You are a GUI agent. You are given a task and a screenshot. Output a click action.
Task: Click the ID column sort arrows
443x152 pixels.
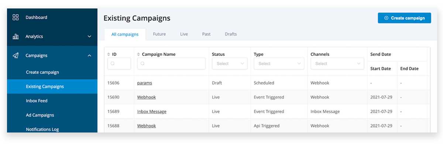109,54
